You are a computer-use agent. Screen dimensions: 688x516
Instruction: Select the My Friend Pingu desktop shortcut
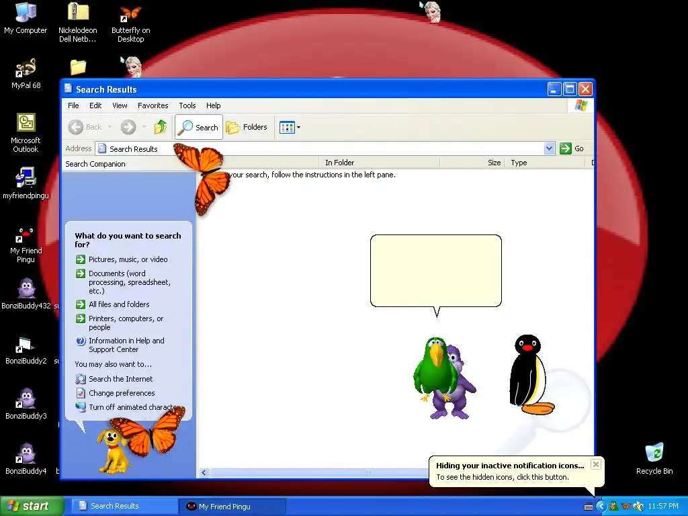pyautogui.click(x=26, y=245)
